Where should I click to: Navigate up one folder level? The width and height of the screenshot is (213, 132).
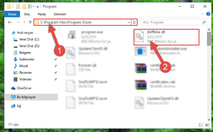(x=30, y=22)
